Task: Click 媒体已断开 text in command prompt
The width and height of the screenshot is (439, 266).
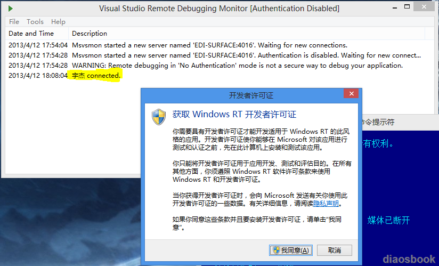Action: 388,220
